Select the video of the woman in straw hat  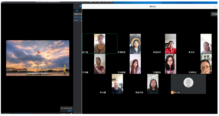[x=135, y=44]
